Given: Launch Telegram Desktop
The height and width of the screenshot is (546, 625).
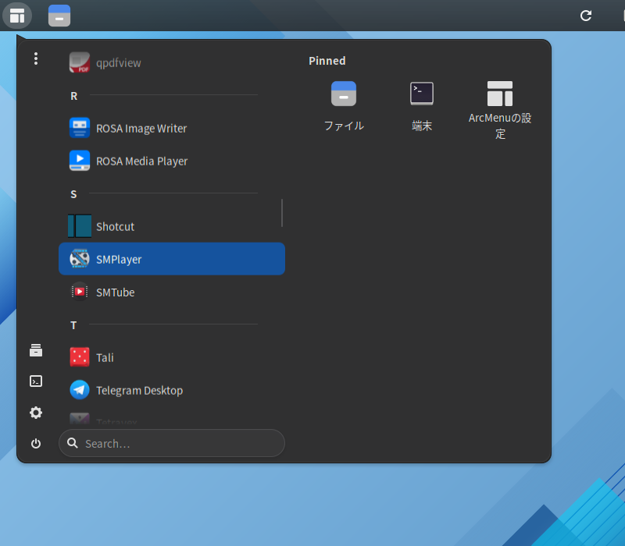Looking at the screenshot, I should (172, 391).
